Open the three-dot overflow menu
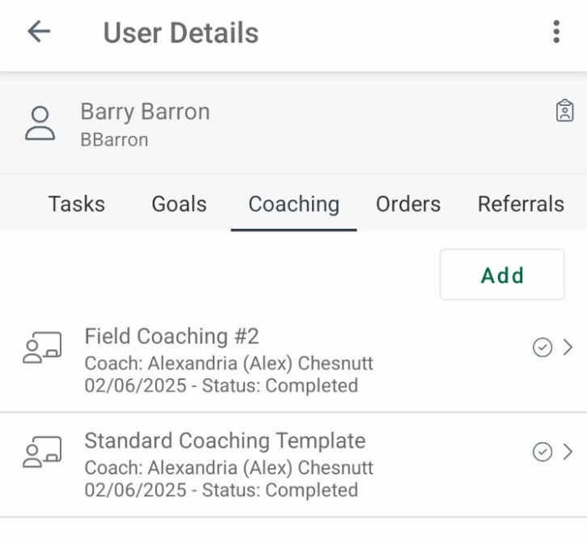The width and height of the screenshot is (587, 544). pos(556,32)
